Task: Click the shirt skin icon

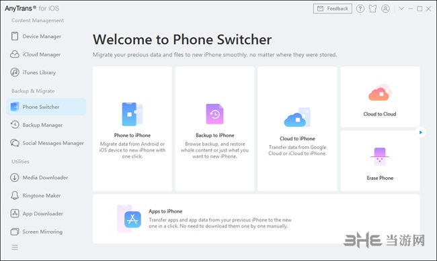Action: coord(372,9)
